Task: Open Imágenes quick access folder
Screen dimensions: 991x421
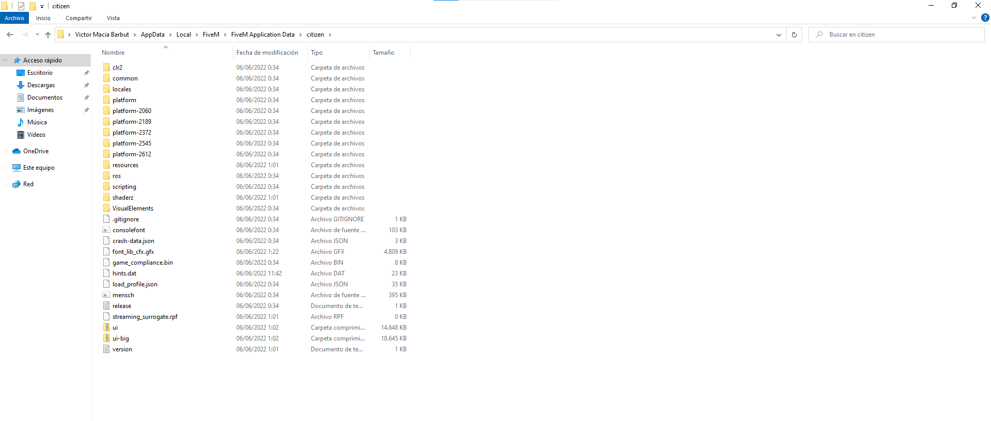Action: pyautogui.click(x=40, y=110)
